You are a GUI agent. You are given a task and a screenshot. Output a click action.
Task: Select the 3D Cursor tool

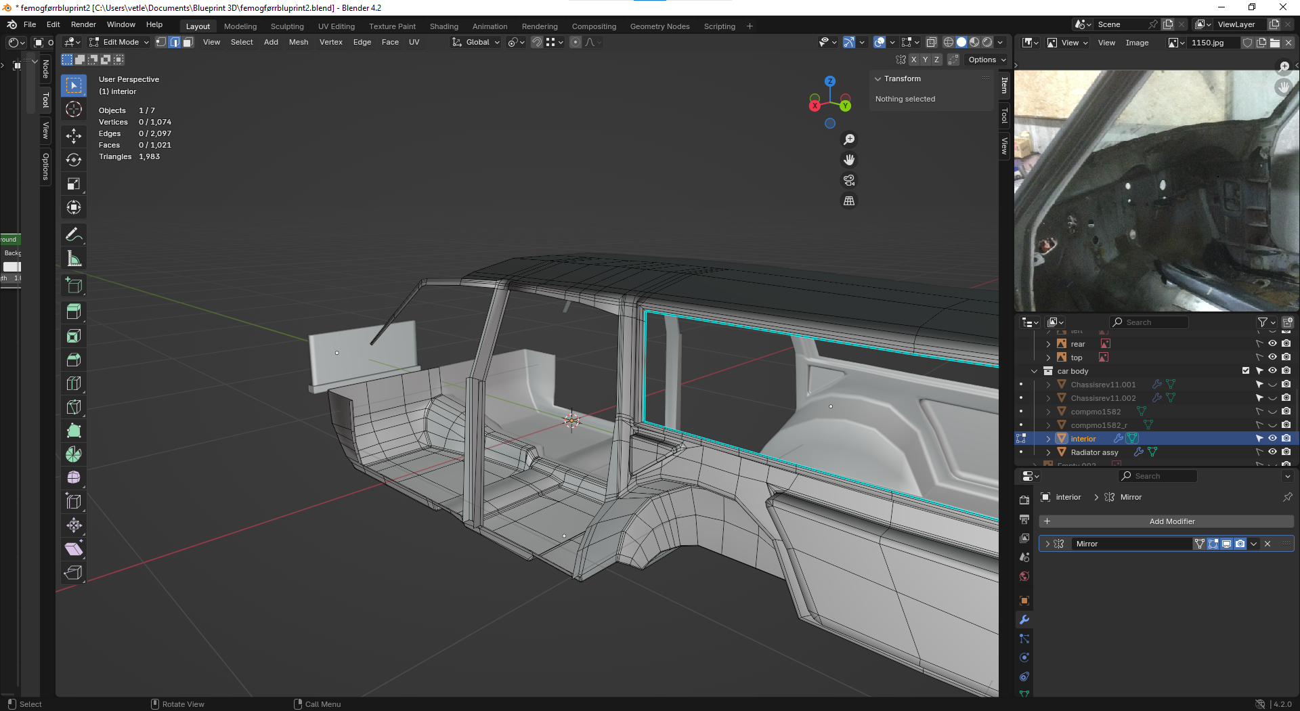pos(74,109)
